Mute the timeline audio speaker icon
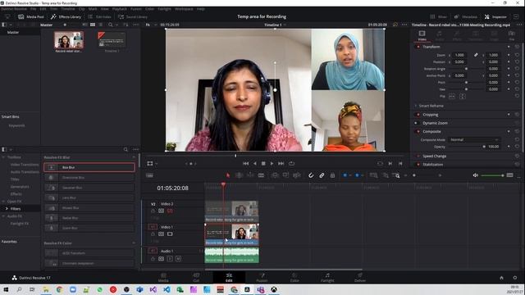525x295 pixels. coord(476,175)
